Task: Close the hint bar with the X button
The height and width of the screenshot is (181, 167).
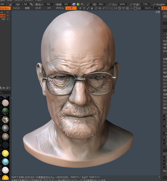Action: pyautogui.click(x=159, y=177)
